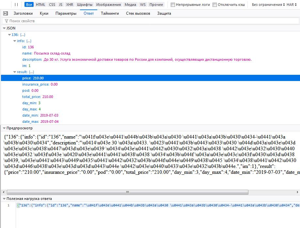Select the pod: 0.00 row
This screenshot has height=228, width=300.
pyautogui.click(x=150, y=90)
